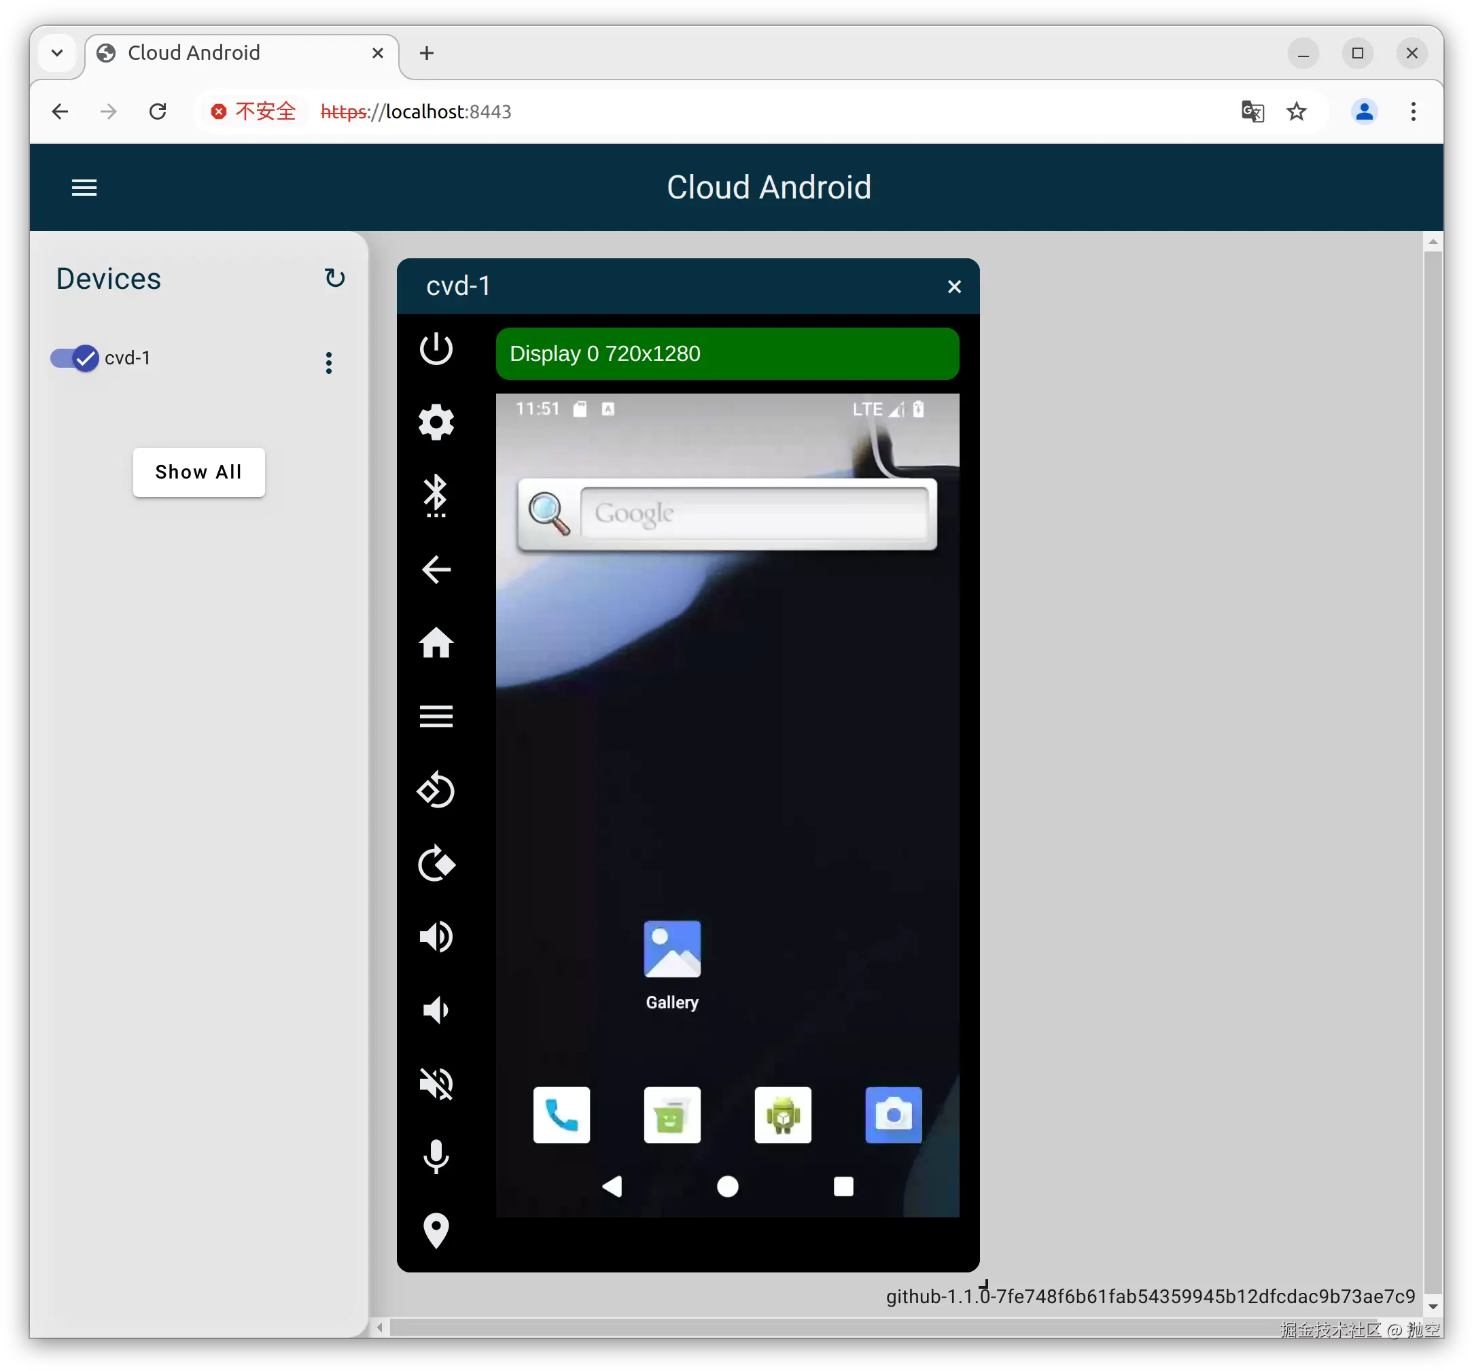
Task: Click the power button icon for cvd-1
Action: [x=436, y=349]
